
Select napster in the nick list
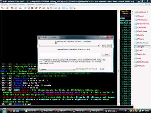126,11
